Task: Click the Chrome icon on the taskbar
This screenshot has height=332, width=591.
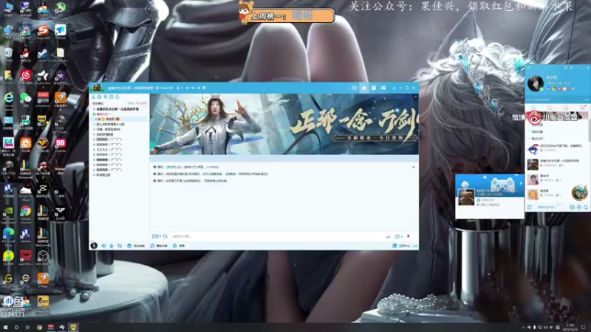Action: 39,327
